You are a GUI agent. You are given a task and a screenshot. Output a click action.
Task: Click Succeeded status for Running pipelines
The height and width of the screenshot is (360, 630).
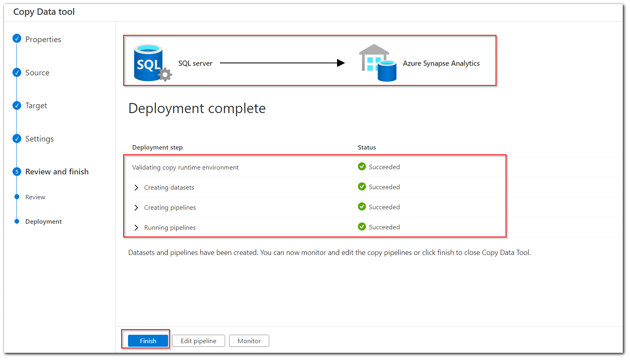click(384, 227)
